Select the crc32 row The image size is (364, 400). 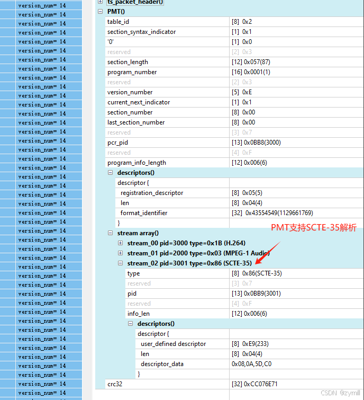(234, 384)
